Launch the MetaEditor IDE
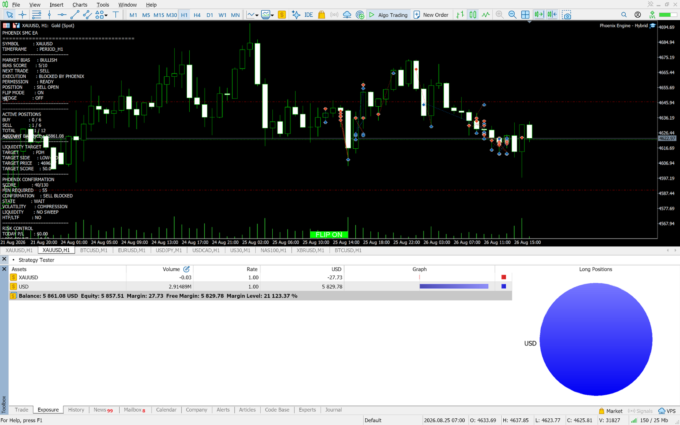This screenshot has width=680, height=425. tap(309, 15)
